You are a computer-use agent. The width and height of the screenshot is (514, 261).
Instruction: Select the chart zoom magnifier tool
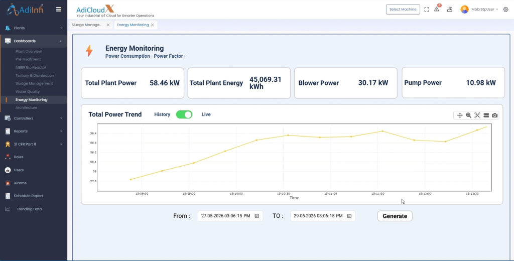(468, 115)
